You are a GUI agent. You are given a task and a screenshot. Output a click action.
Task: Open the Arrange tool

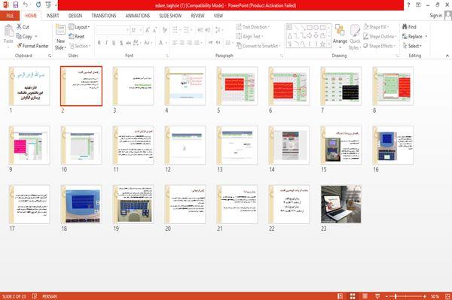[x=340, y=37]
